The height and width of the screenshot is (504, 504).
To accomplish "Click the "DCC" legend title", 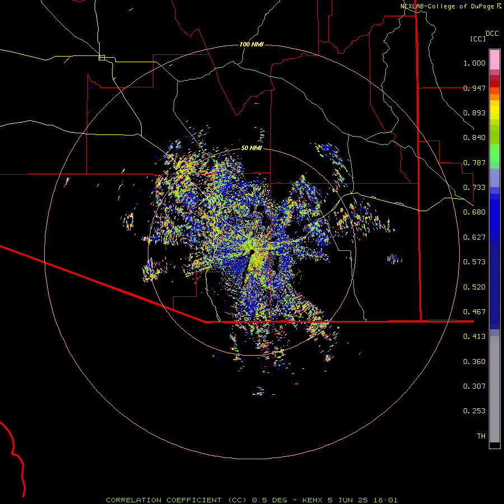I will coord(492,34).
